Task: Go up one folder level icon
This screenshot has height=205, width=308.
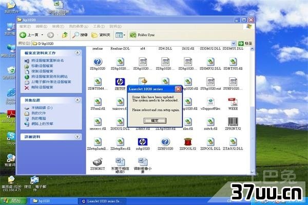Action: tap(65, 35)
